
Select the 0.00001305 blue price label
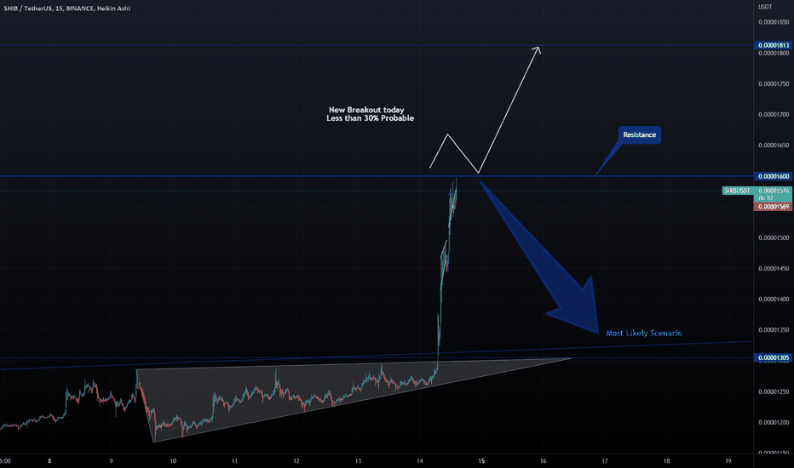pos(774,357)
